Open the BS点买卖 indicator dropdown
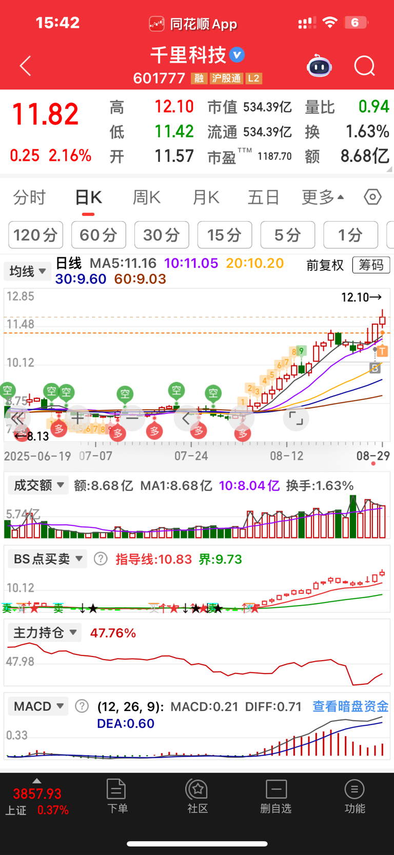Screen dimensions: 394x855 (x=48, y=559)
